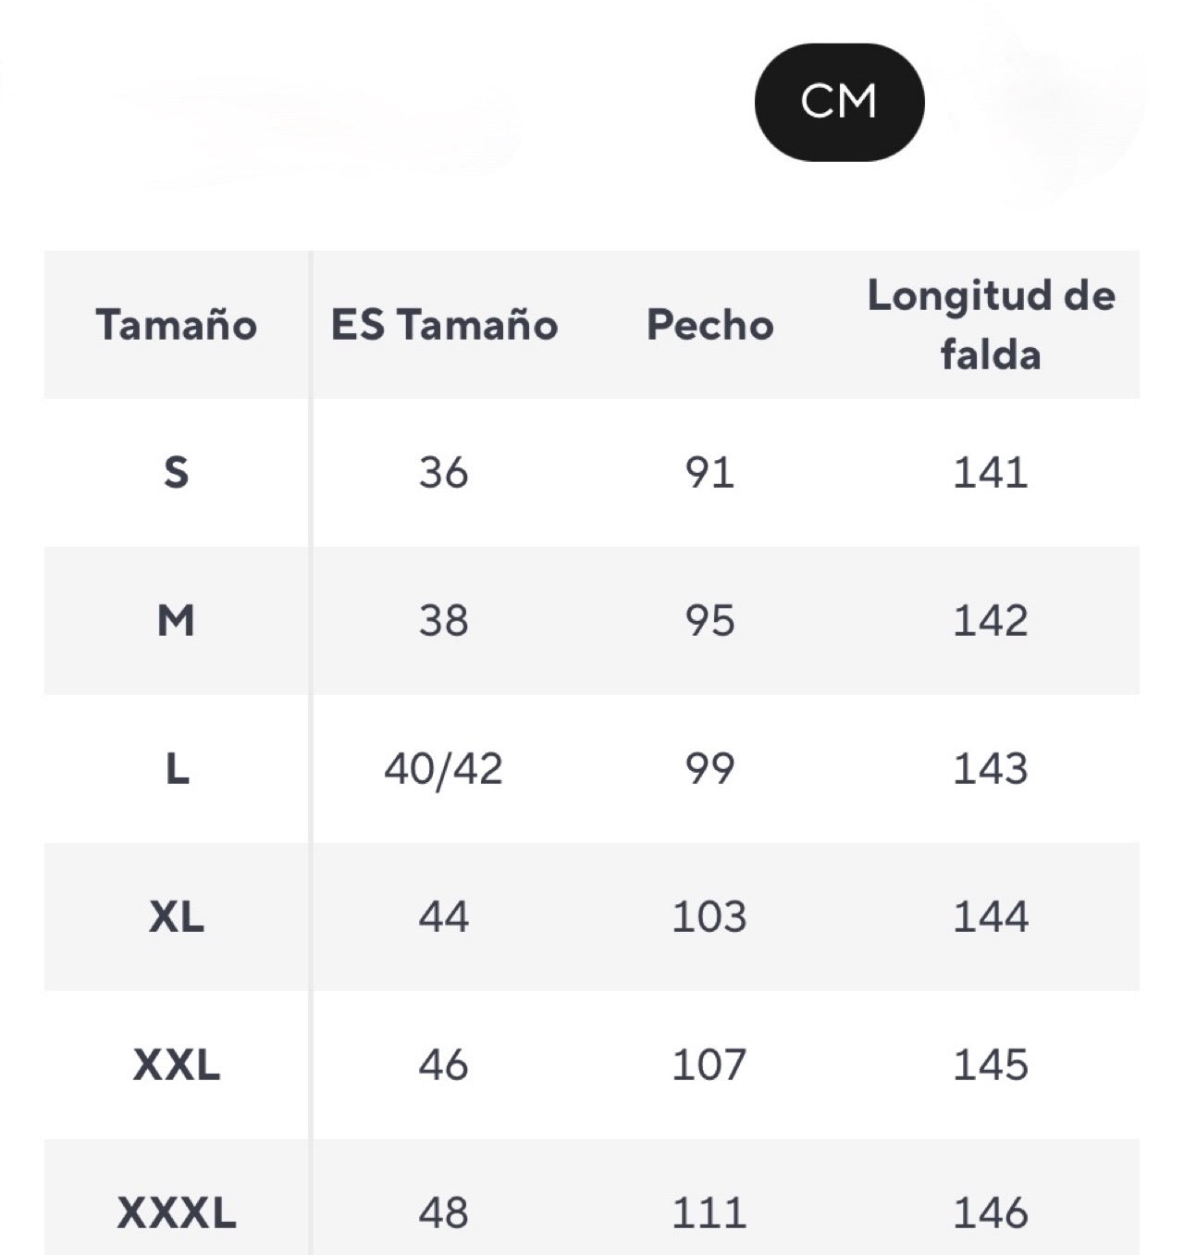Select size S row label

(176, 473)
